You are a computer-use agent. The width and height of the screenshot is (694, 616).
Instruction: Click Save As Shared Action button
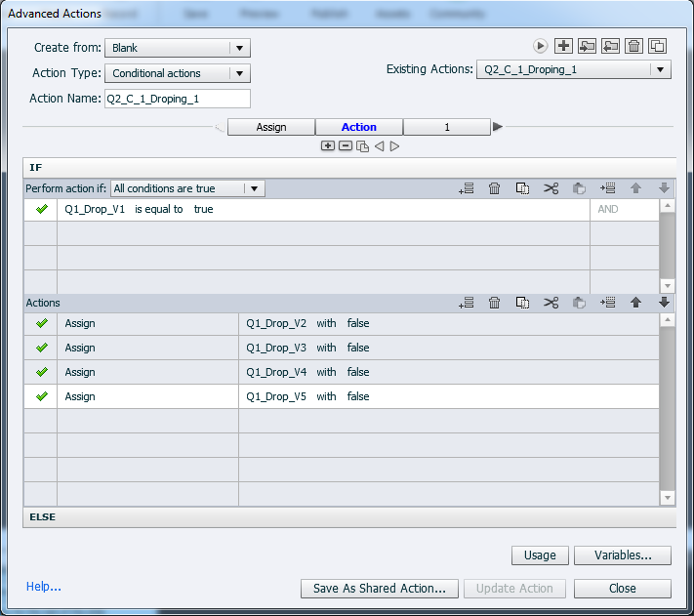(x=379, y=589)
